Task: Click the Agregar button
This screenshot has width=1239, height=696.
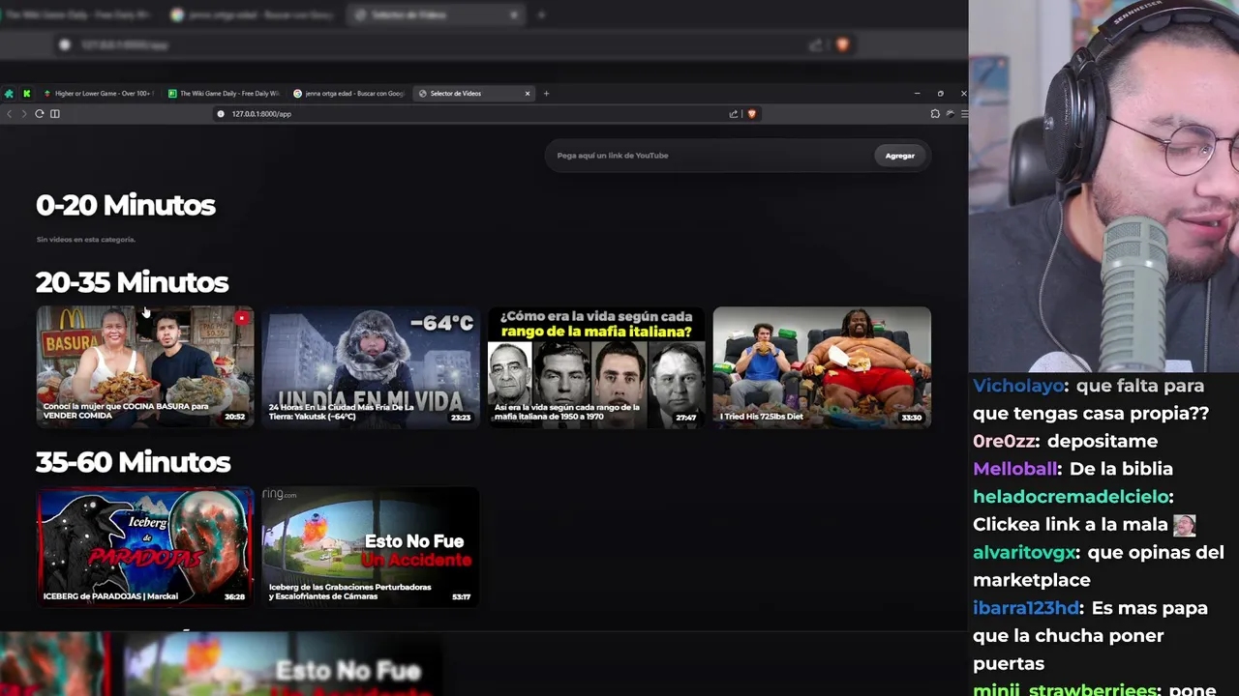Action: (x=899, y=156)
